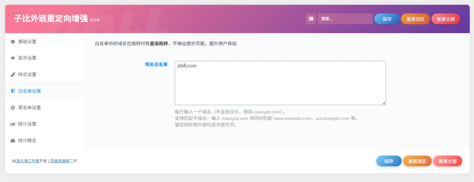Click the shield icon beside 白名单设置

tap(13, 91)
